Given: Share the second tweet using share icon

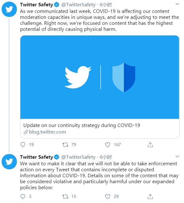Looking at the screenshot, I should tap(150, 196).
